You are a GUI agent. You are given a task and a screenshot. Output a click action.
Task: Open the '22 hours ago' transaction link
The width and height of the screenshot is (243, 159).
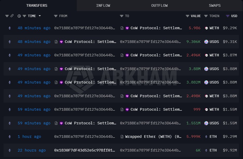32,150
